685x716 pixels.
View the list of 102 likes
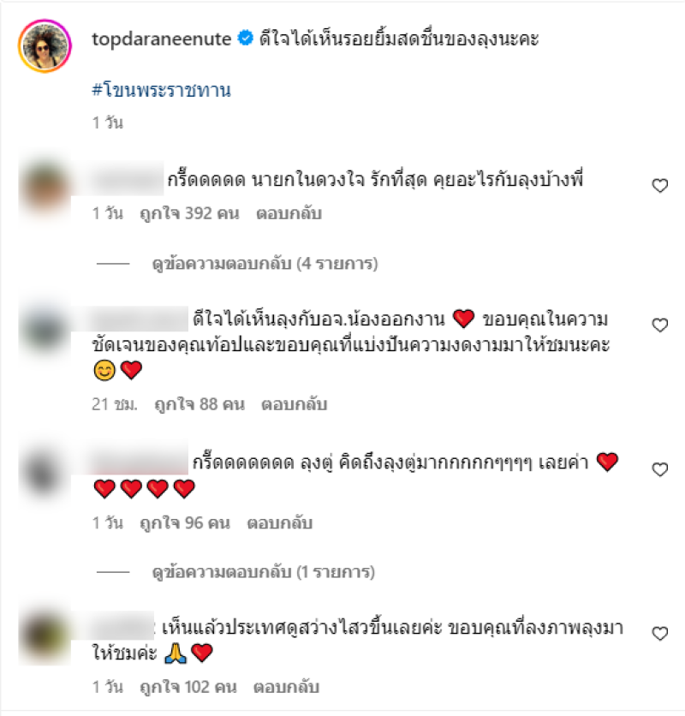188,687
